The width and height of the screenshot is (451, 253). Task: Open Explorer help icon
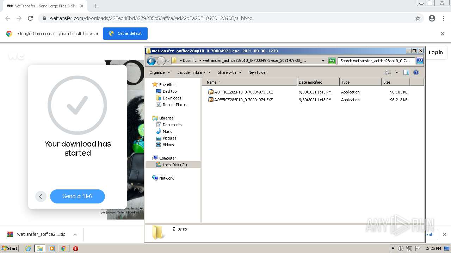click(x=416, y=72)
